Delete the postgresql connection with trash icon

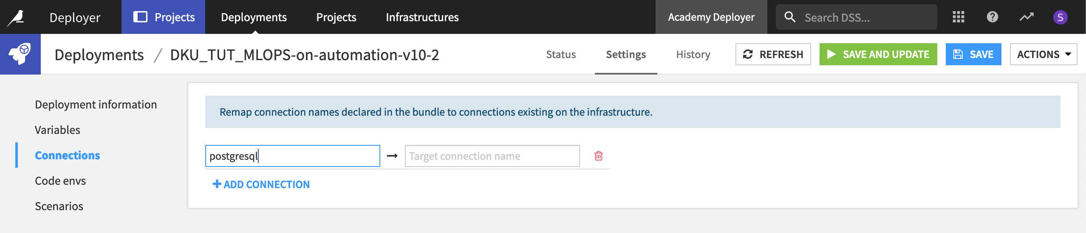(x=599, y=156)
